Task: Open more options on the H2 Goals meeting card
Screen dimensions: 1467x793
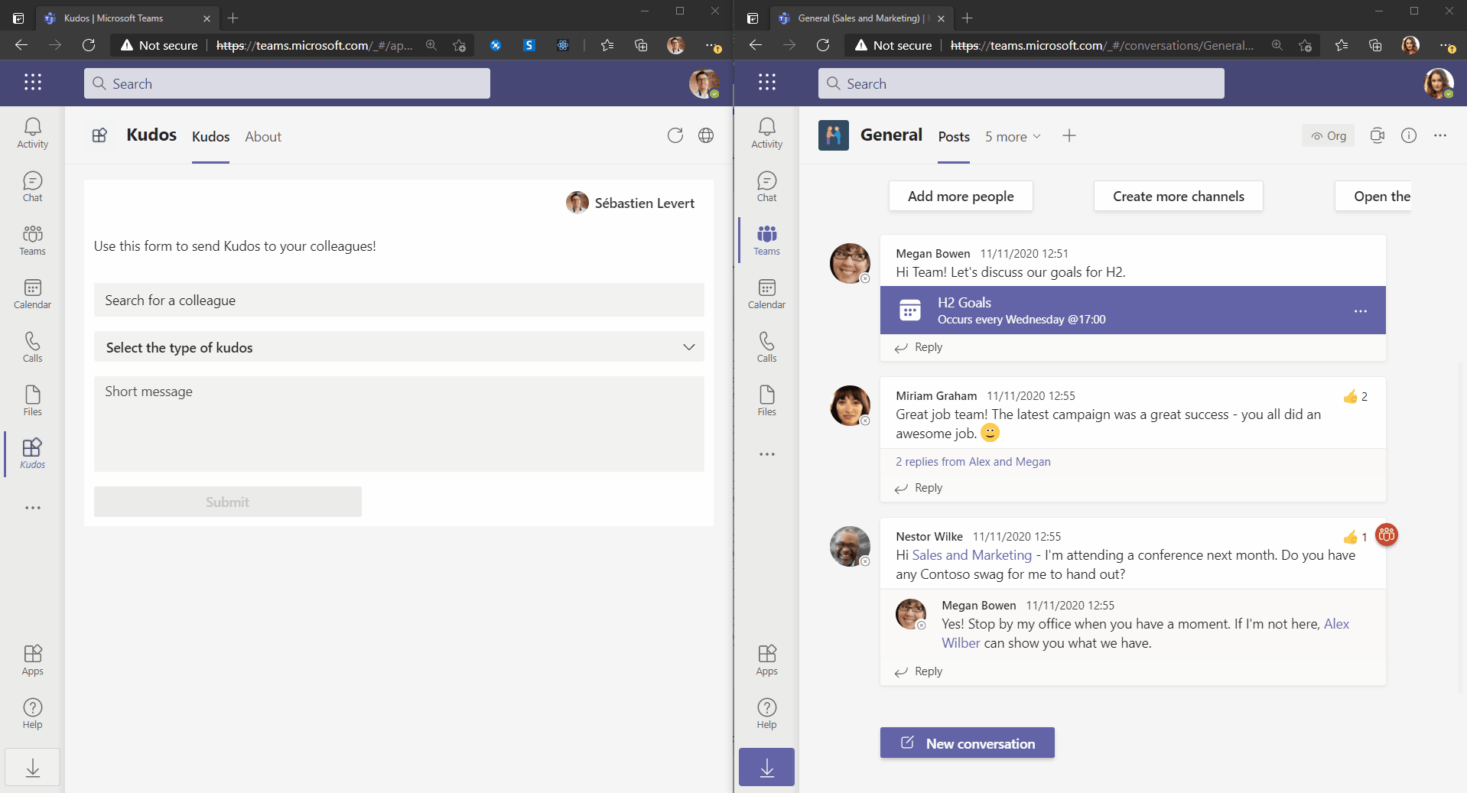Action: coord(1361,310)
